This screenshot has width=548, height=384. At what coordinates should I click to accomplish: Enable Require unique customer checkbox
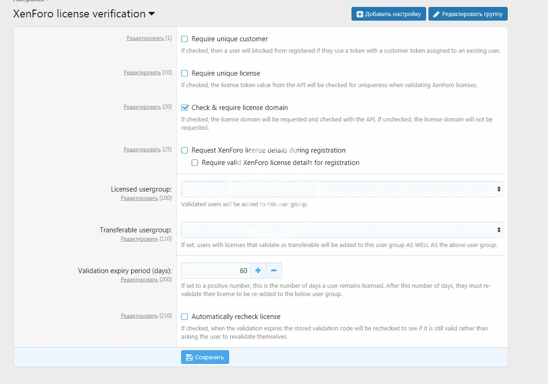coord(185,39)
